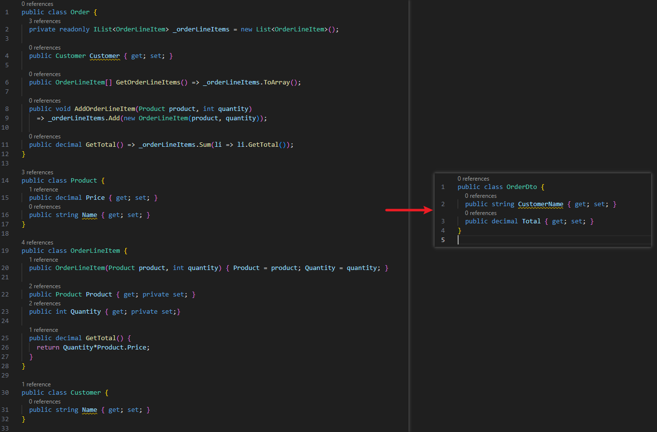Click the IList type on line 2

coord(103,29)
